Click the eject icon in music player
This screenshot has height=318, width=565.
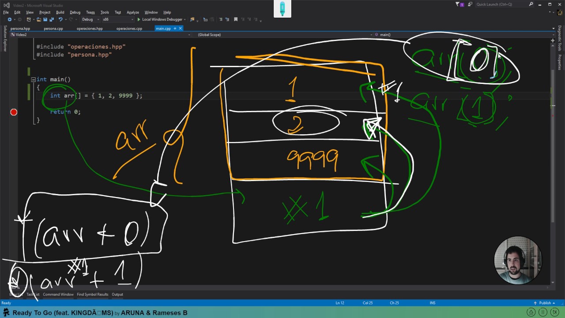[x=531, y=312]
